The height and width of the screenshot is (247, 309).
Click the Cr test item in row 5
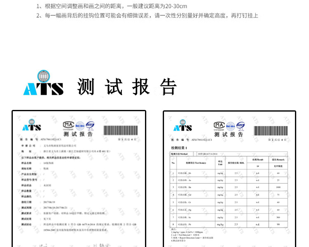click(185, 202)
